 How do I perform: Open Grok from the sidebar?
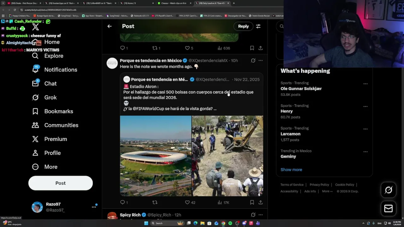(x=45, y=97)
